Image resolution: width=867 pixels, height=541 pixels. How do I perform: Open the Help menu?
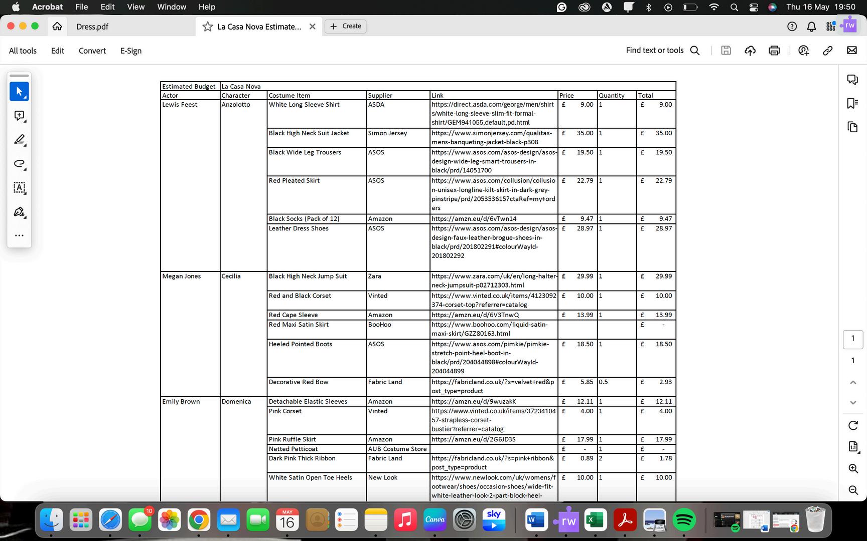(x=207, y=7)
